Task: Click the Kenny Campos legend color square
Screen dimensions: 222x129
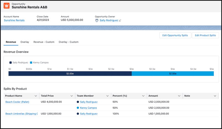Action: (31, 63)
